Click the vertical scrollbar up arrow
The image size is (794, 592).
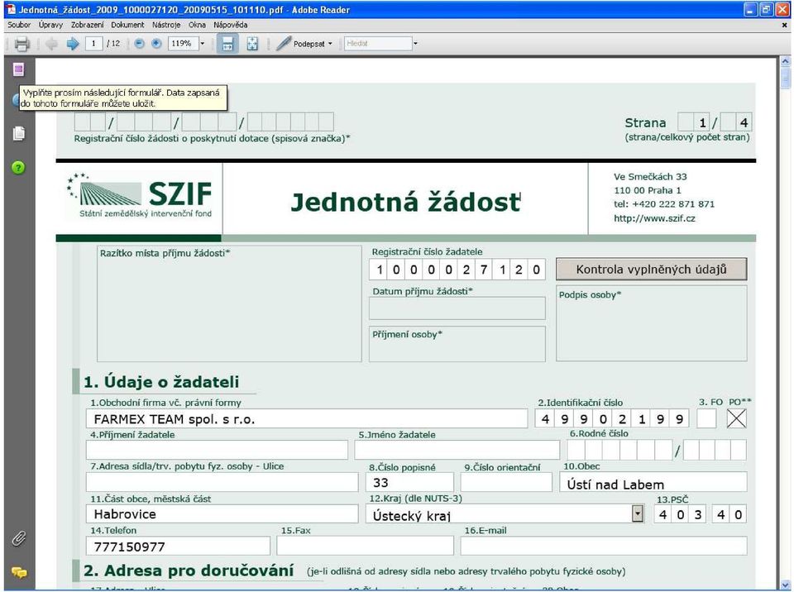[786, 62]
